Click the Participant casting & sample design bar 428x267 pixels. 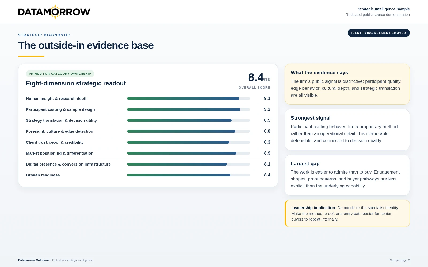coord(188,109)
